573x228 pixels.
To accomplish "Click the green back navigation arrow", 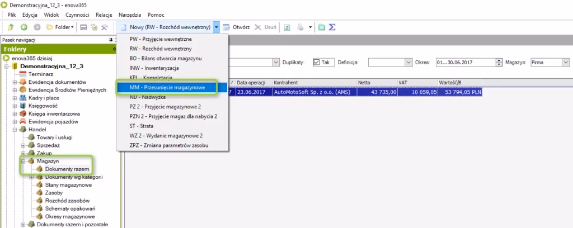I will (x=24, y=27).
